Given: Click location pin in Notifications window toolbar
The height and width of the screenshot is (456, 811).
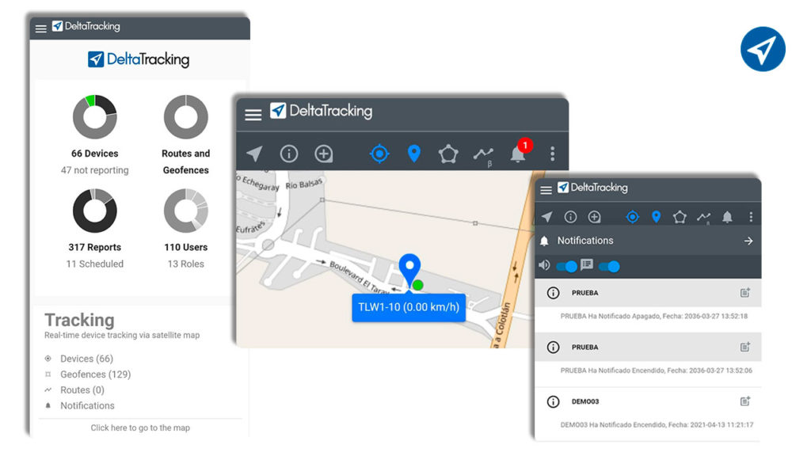Looking at the screenshot, I should (x=656, y=217).
